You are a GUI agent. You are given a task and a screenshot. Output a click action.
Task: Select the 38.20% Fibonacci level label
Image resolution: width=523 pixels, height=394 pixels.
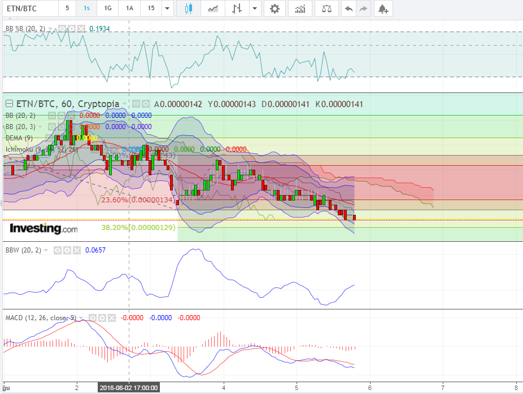(x=138, y=227)
